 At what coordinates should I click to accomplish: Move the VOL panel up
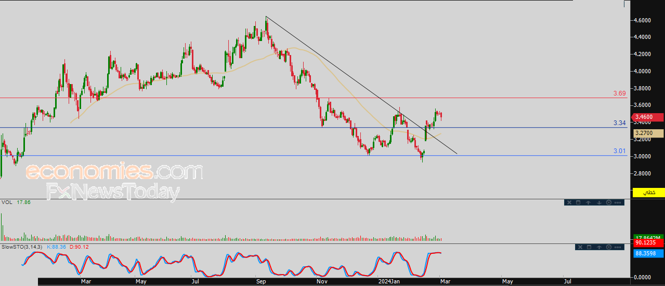pyautogui.click(x=588, y=202)
